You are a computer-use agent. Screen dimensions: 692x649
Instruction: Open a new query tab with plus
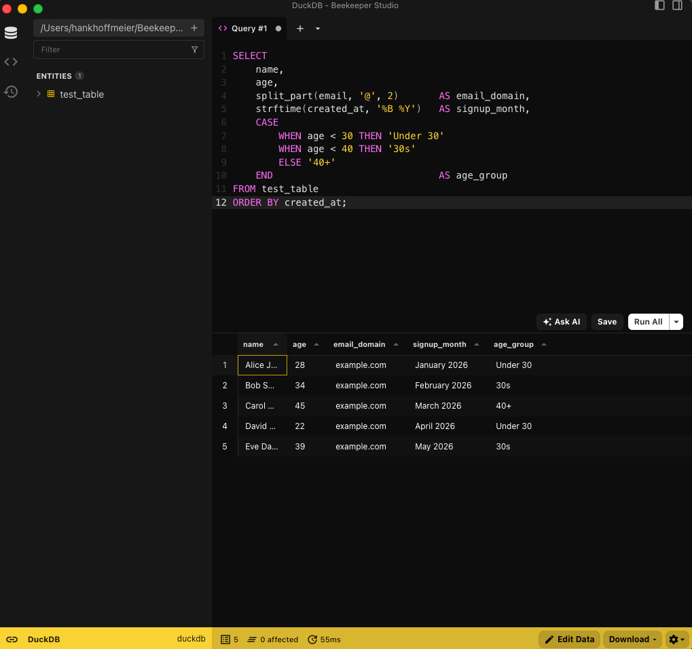point(299,29)
